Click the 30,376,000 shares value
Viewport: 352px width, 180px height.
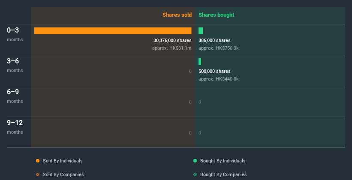[x=172, y=40]
